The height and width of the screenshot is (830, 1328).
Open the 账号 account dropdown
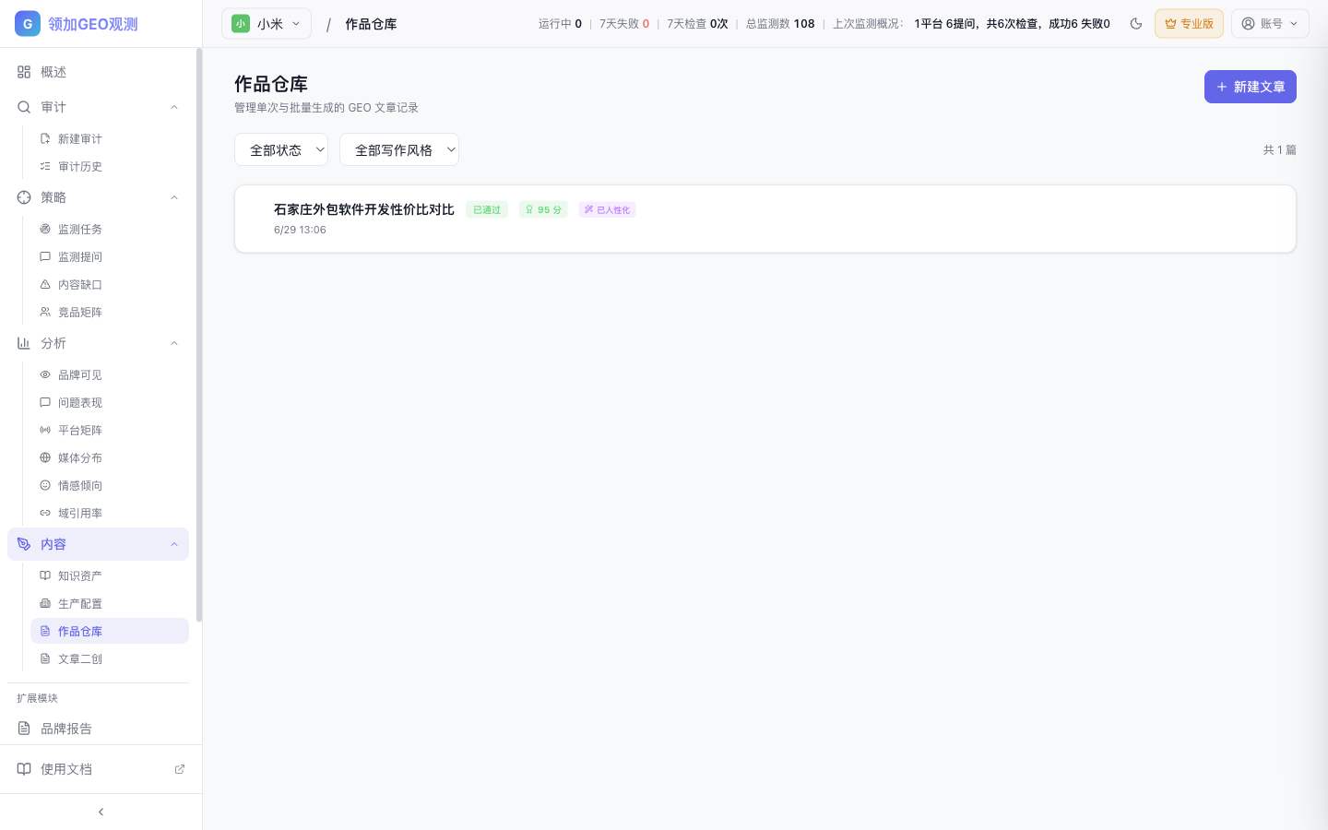1270,24
